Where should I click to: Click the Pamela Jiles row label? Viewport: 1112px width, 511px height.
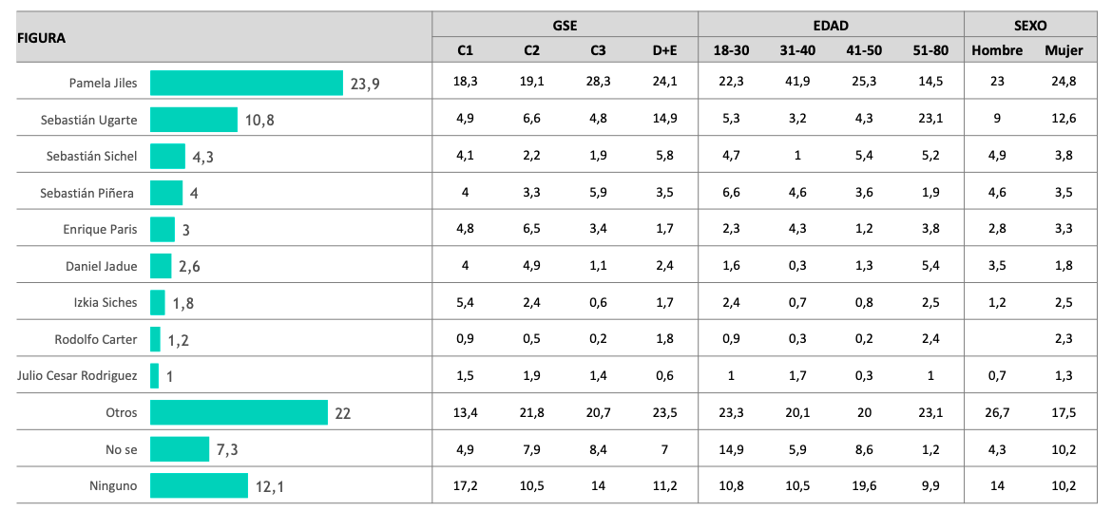point(103,83)
